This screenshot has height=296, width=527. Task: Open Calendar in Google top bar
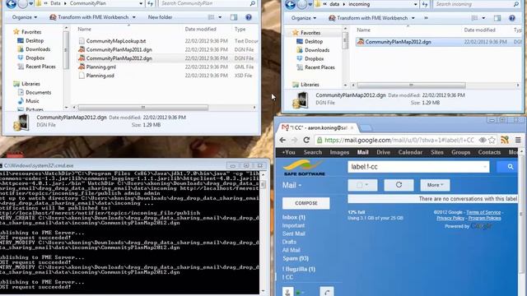tap(410, 152)
